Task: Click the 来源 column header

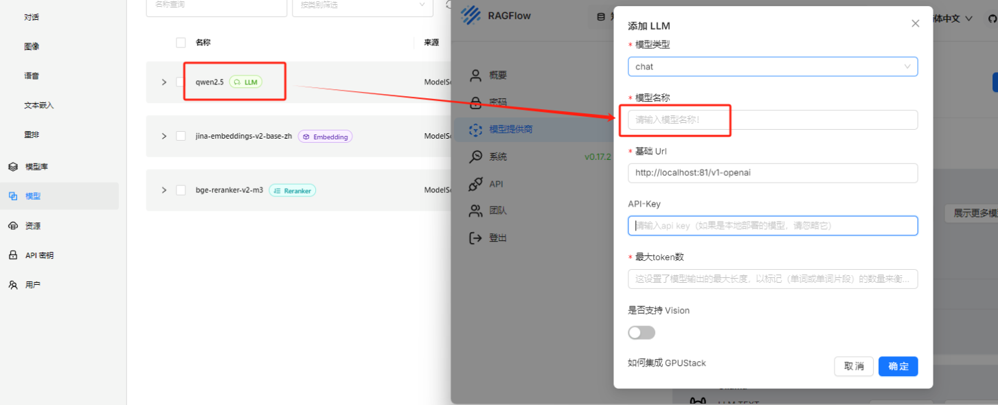Action: 431,43
